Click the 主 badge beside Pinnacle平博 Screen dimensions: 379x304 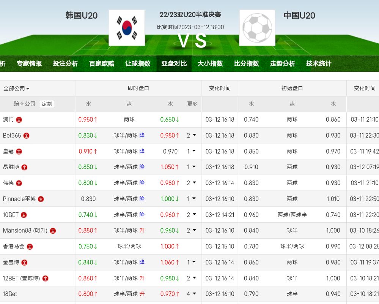pos(41,199)
